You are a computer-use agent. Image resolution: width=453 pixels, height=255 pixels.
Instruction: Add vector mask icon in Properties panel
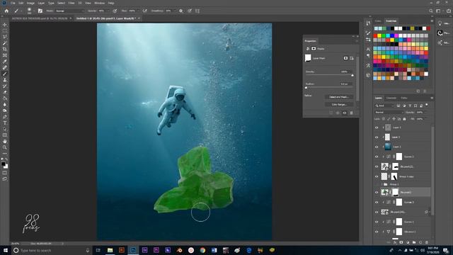click(x=352, y=58)
